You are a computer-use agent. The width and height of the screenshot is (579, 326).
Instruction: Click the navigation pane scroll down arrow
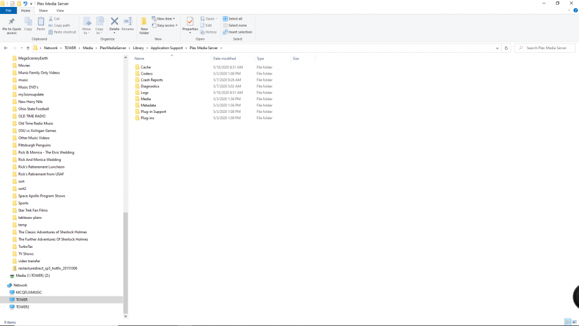[126, 316]
